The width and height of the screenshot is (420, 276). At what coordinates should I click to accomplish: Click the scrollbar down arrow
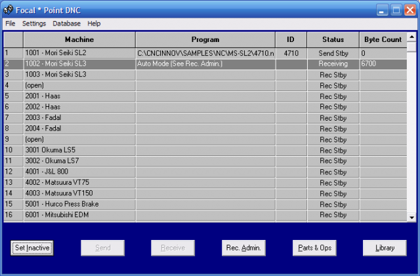pyautogui.click(x=411, y=217)
